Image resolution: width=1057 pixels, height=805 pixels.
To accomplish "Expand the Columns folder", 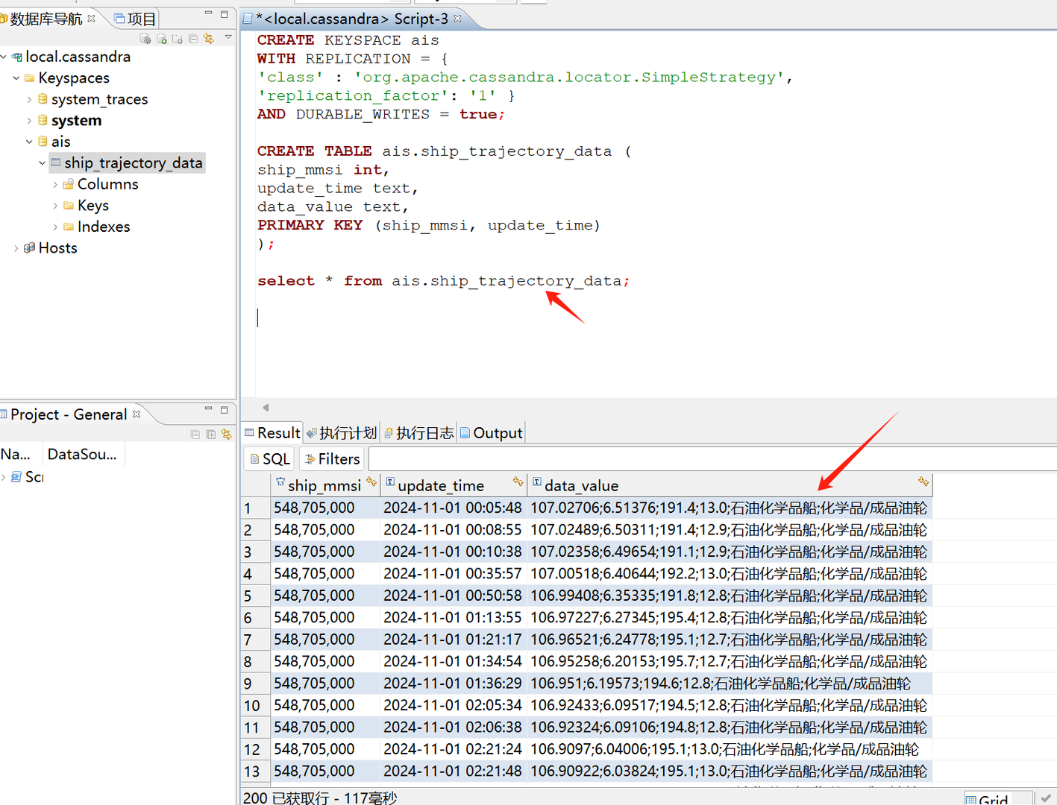I will coord(55,184).
